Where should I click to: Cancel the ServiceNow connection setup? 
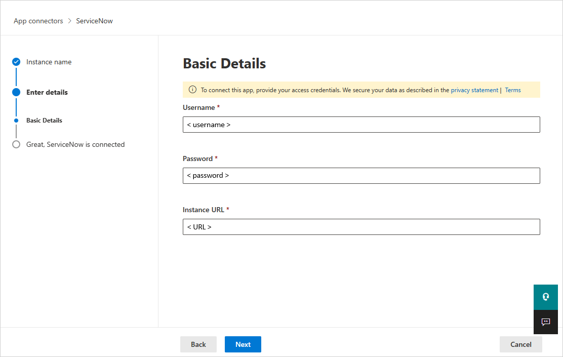point(520,344)
